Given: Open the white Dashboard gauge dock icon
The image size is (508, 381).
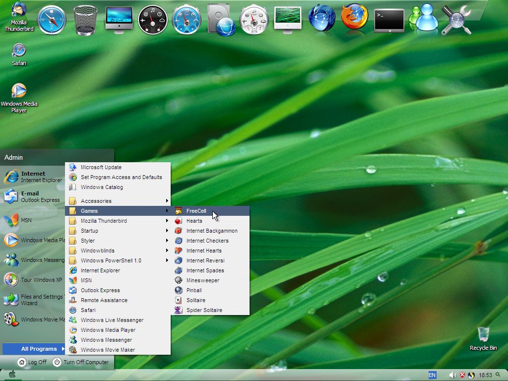Looking at the screenshot, I should (254, 20).
